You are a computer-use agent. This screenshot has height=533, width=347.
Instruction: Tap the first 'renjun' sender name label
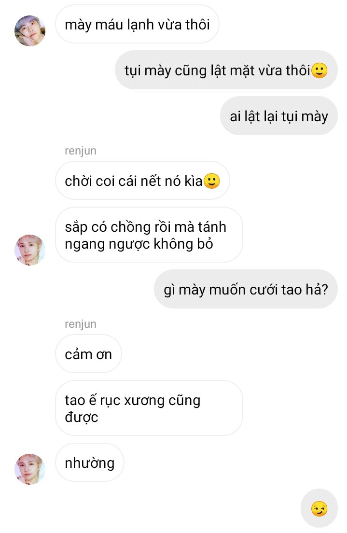[81, 151]
